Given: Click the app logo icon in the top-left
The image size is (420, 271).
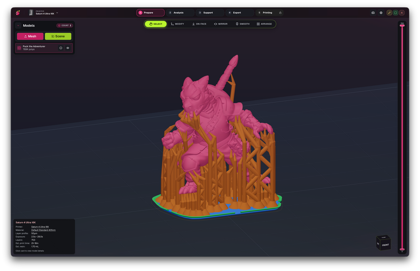Looking at the screenshot, I should coord(18,13).
